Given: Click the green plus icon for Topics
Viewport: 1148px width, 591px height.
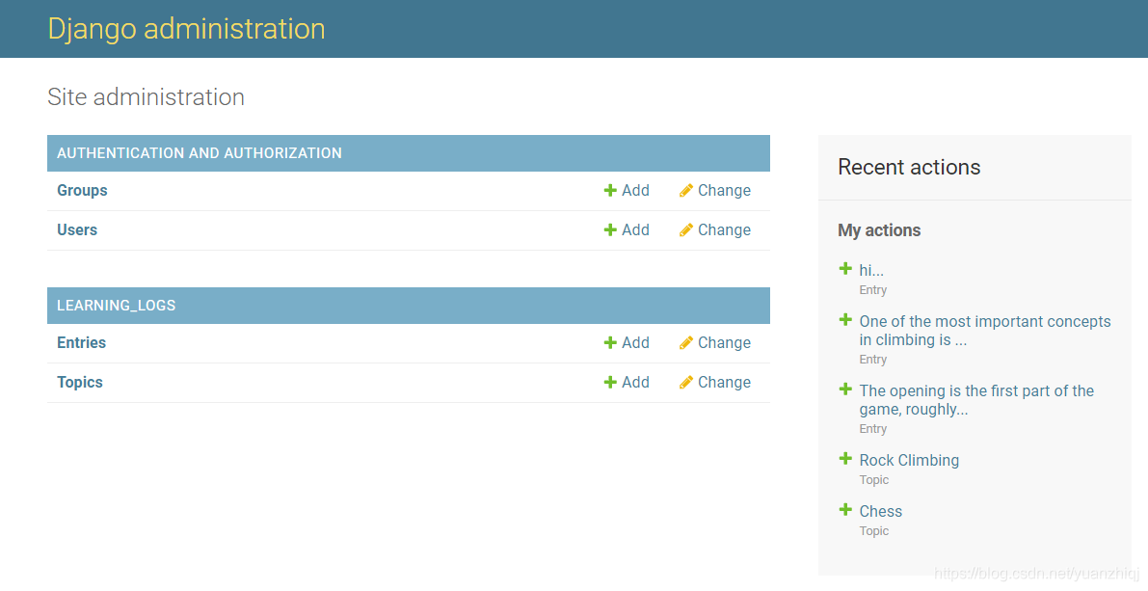Looking at the screenshot, I should tap(610, 383).
